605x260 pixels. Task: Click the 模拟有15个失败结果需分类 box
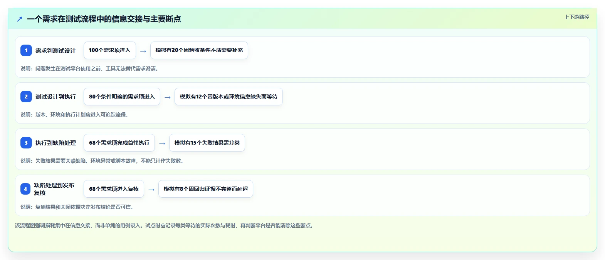[207, 143]
